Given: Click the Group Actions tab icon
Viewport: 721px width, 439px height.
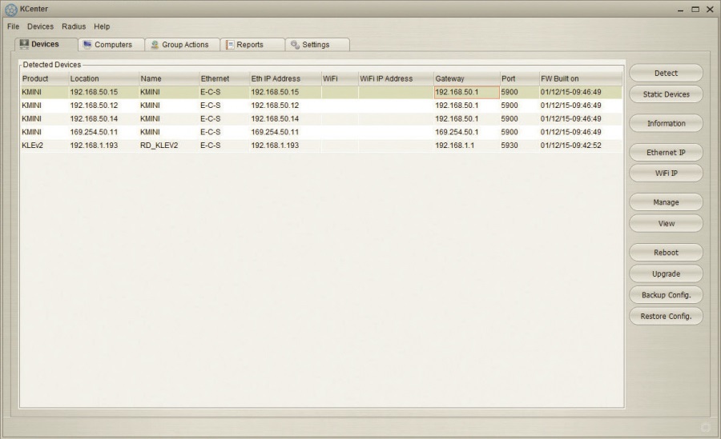Looking at the screenshot, I should (x=155, y=45).
